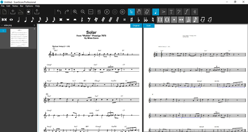
Task: Toggle parentheses on accidental
Action: (167, 20)
